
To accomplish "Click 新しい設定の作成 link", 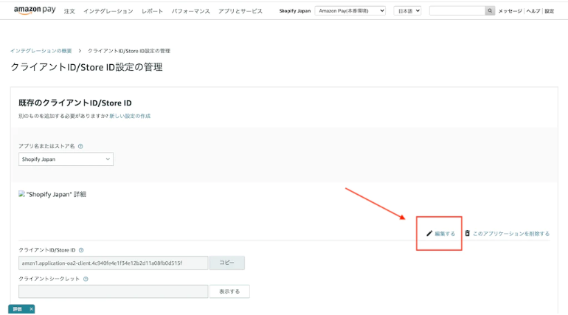I will click(x=130, y=116).
